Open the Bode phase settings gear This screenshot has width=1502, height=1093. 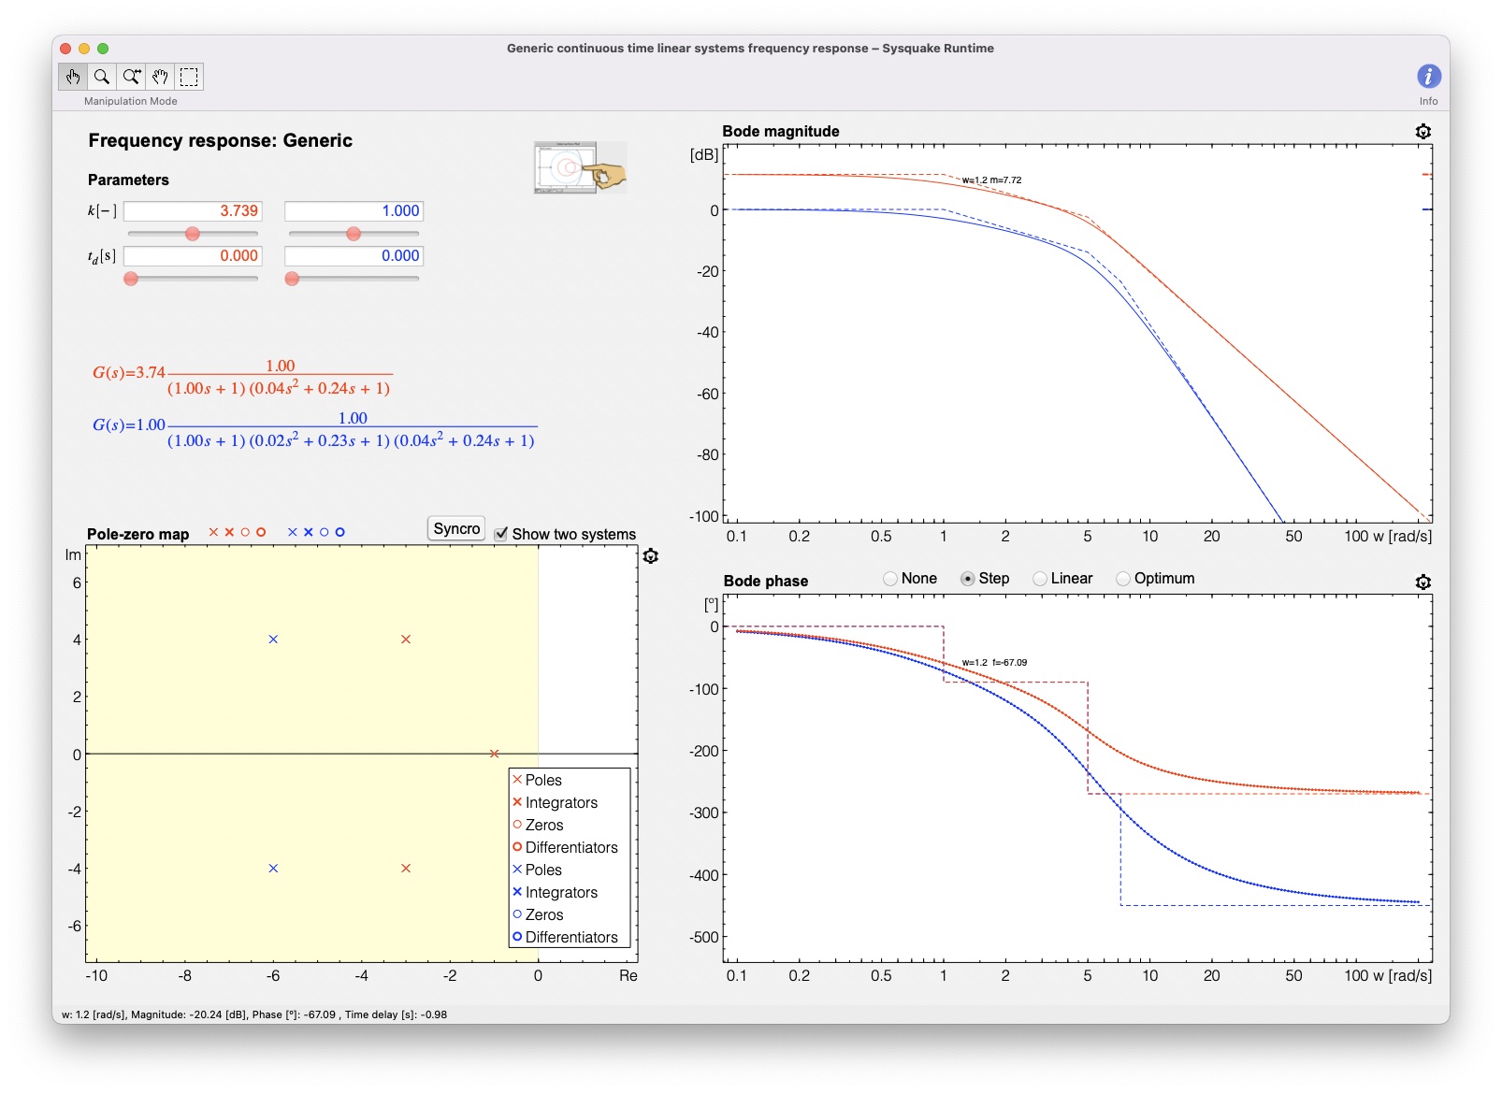pyautogui.click(x=1423, y=582)
